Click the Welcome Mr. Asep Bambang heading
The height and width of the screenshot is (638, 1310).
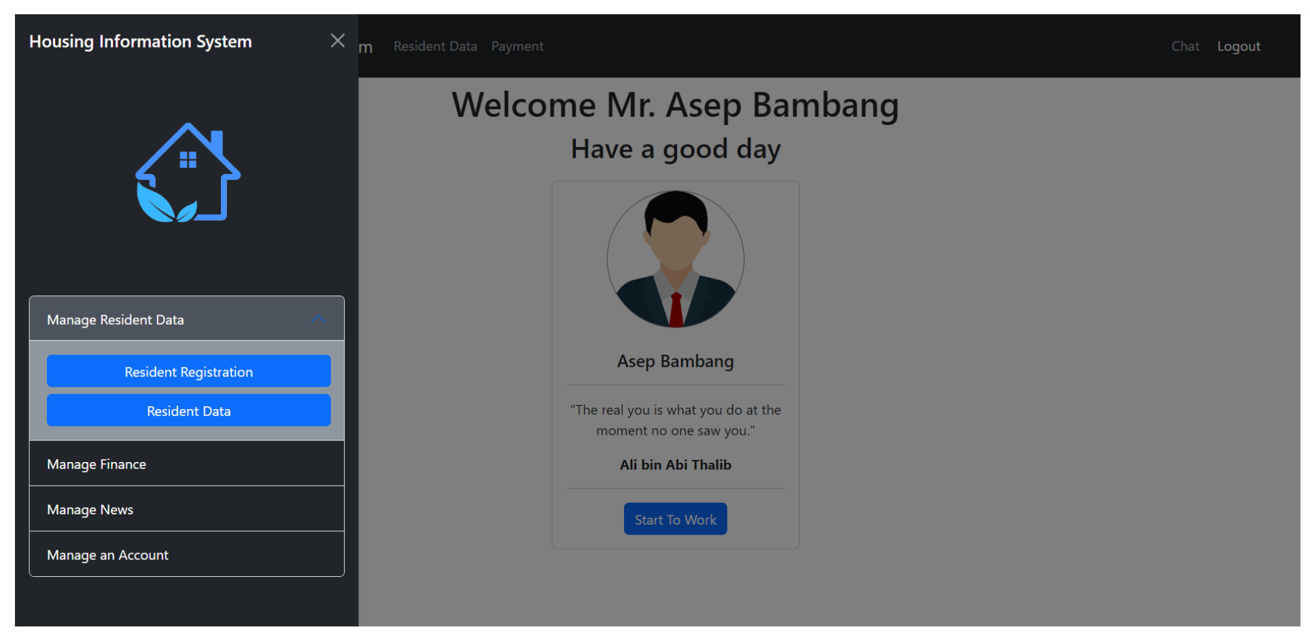675,105
